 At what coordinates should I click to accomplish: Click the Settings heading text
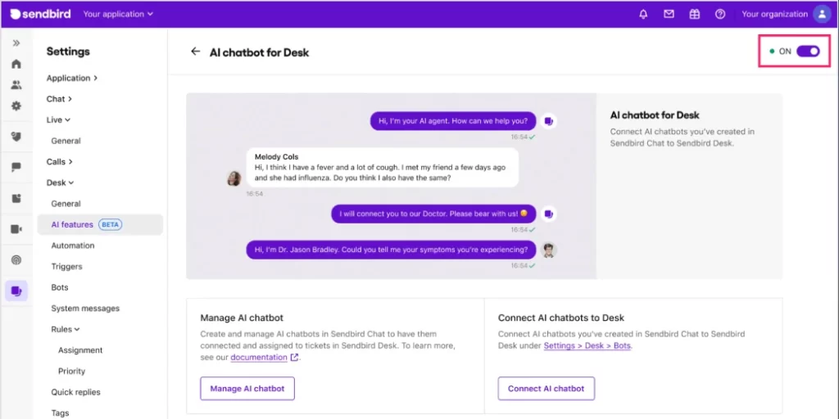[x=68, y=52]
